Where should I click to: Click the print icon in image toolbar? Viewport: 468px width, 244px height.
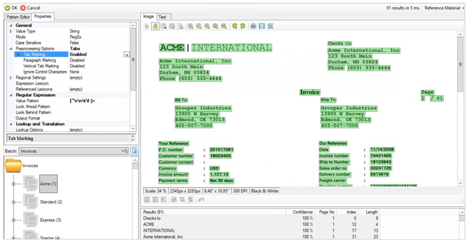[x=253, y=26]
